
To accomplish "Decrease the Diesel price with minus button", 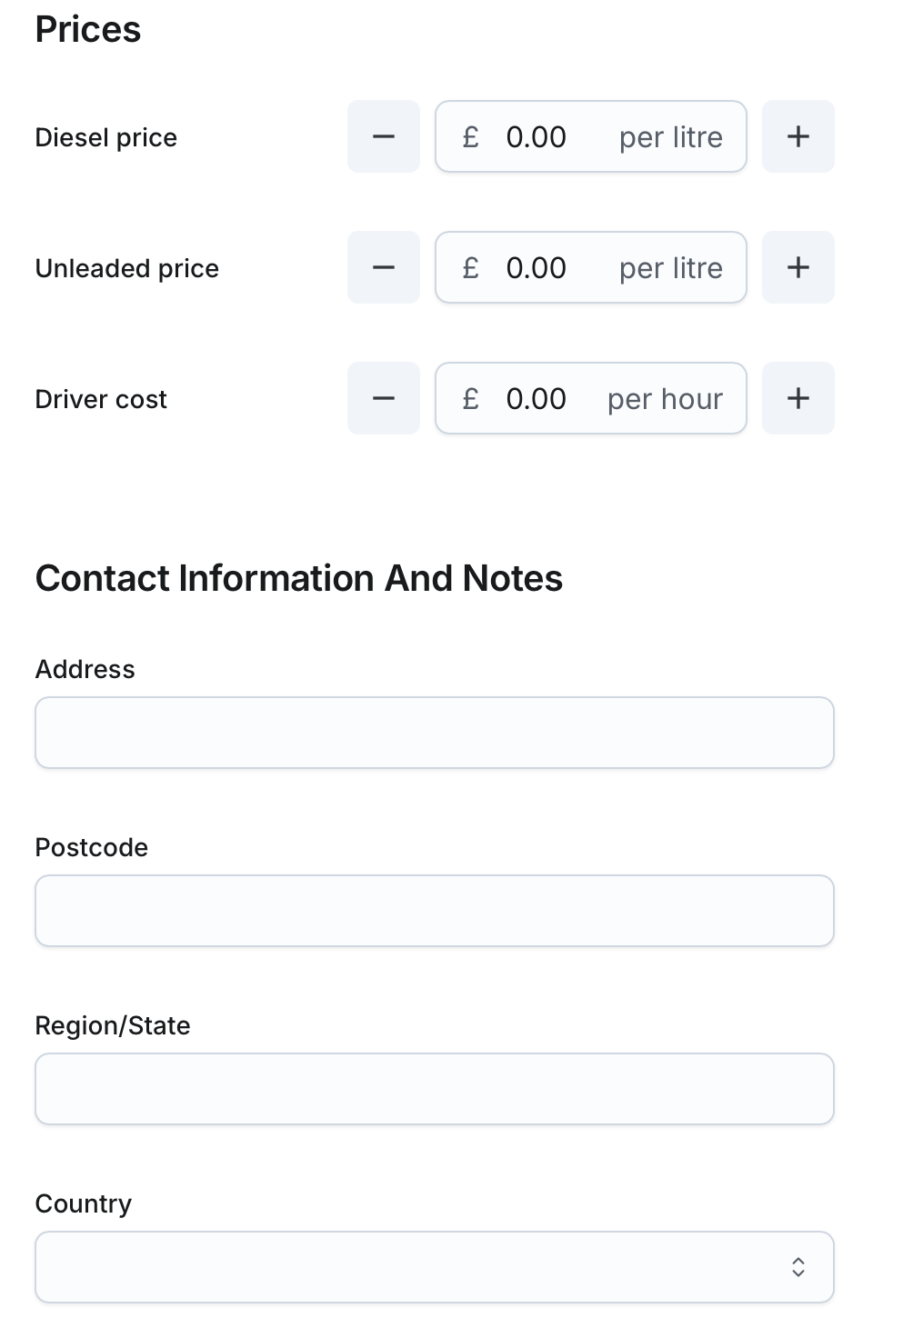I will [x=384, y=136].
